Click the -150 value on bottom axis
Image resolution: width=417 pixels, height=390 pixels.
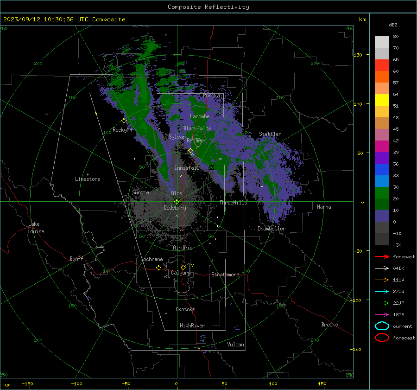click(27, 384)
